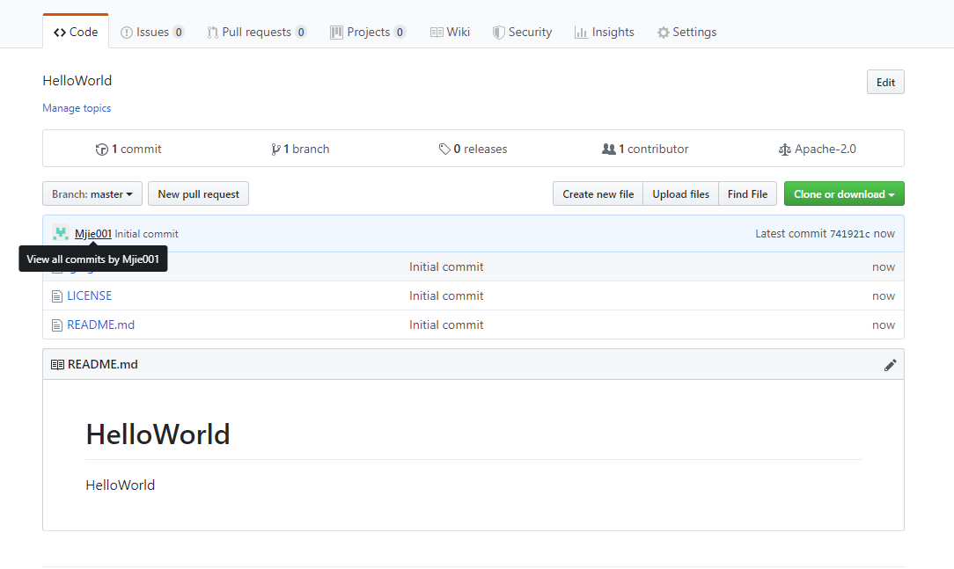Click the Issues counter showing 0

[x=179, y=33]
